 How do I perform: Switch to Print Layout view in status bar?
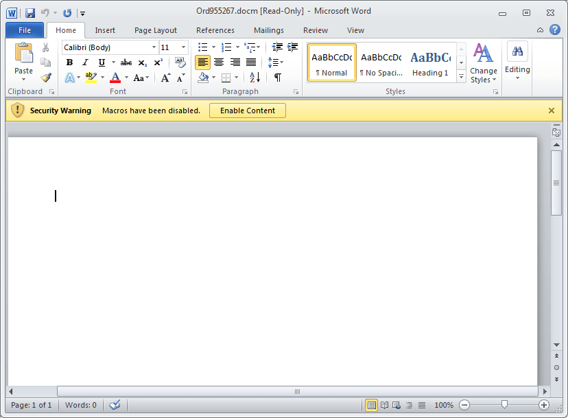(x=371, y=405)
